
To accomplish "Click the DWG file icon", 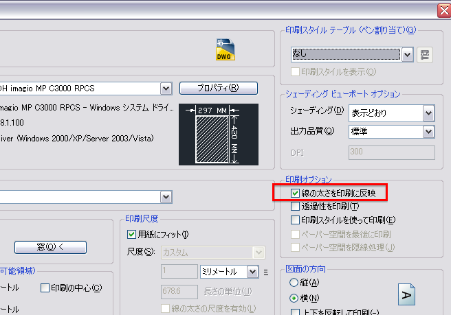I will [x=225, y=49].
